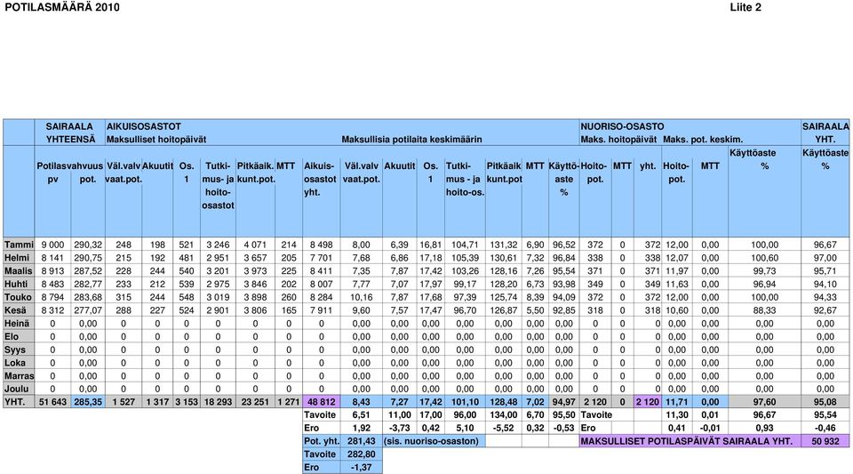The width and height of the screenshot is (853, 474).
Task: Click the 290,75 value
Action: (88, 258)
